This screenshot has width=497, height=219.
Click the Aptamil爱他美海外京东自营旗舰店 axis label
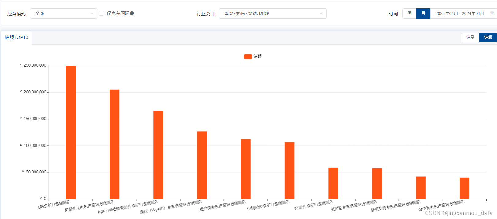tap(128, 207)
